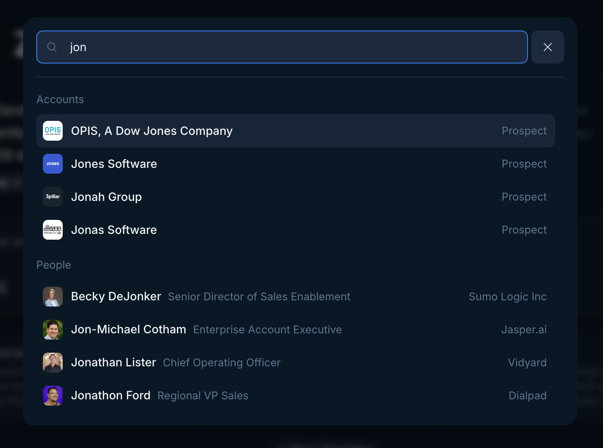Click the Jones Software blue logo
The height and width of the screenshot is (448, 603).
53,164
